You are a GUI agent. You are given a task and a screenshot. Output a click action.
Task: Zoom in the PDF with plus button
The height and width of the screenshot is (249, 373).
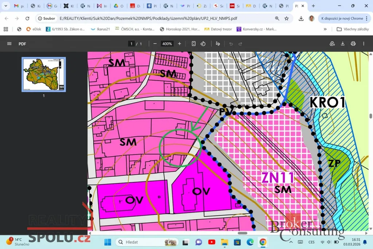click(179, 44)
